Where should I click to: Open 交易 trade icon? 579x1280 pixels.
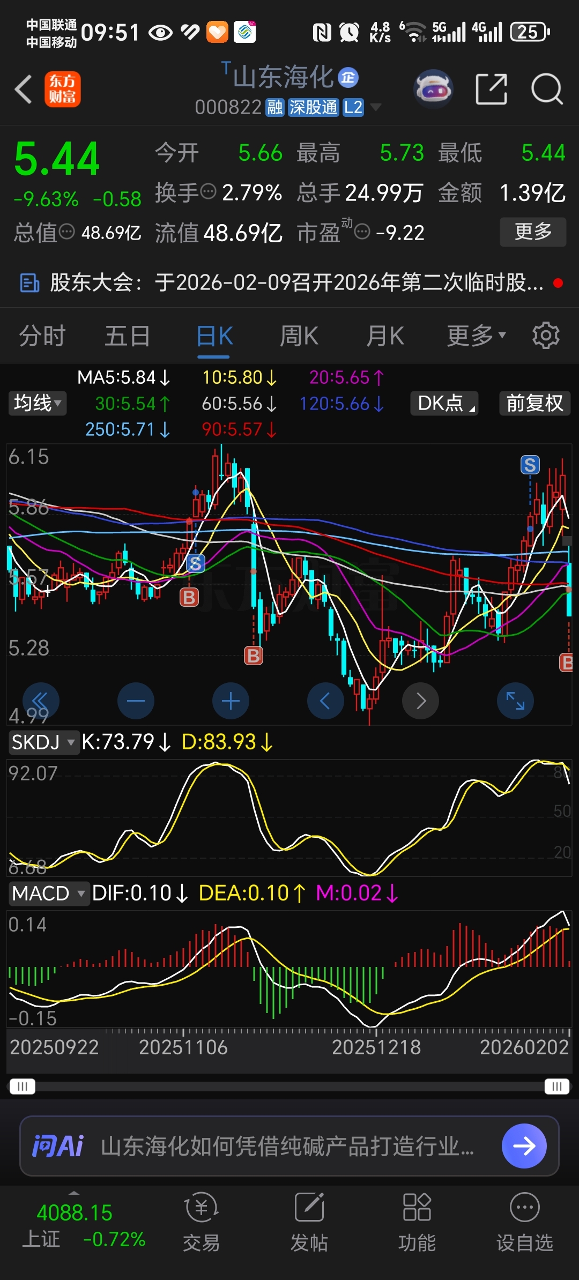click(x=201, y=1222)
